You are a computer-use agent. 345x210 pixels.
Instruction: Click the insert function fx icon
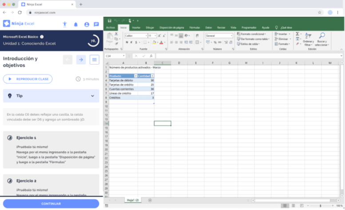151,56
